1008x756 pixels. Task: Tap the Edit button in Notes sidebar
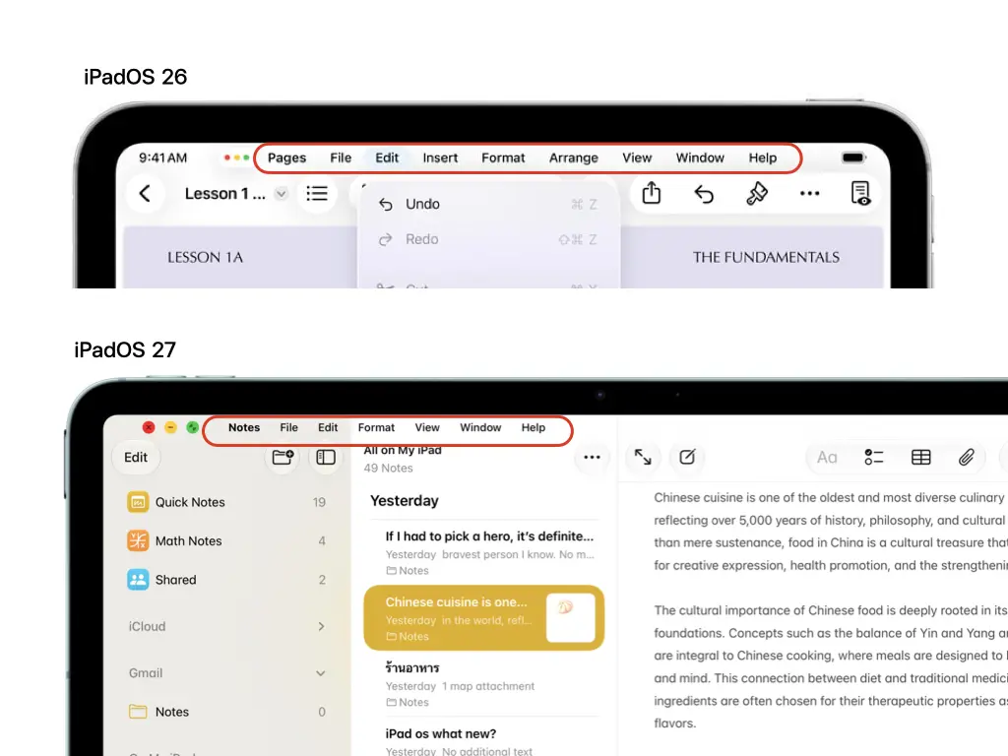136,457
